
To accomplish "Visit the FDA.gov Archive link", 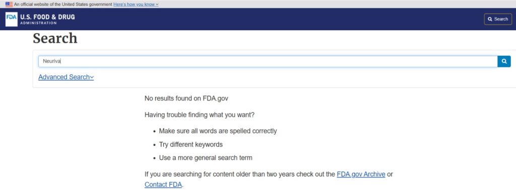I will [x=361, y=174].
